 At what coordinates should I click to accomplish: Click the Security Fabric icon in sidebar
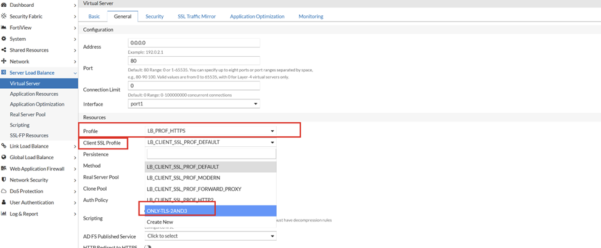(4, 16)
